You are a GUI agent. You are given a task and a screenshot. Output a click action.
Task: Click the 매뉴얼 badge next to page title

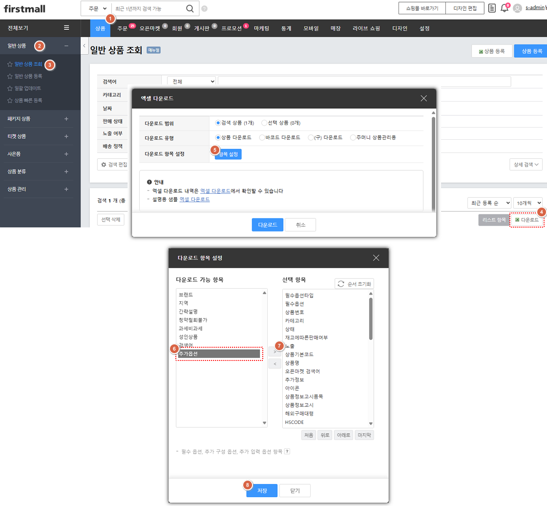pos(153,50)
